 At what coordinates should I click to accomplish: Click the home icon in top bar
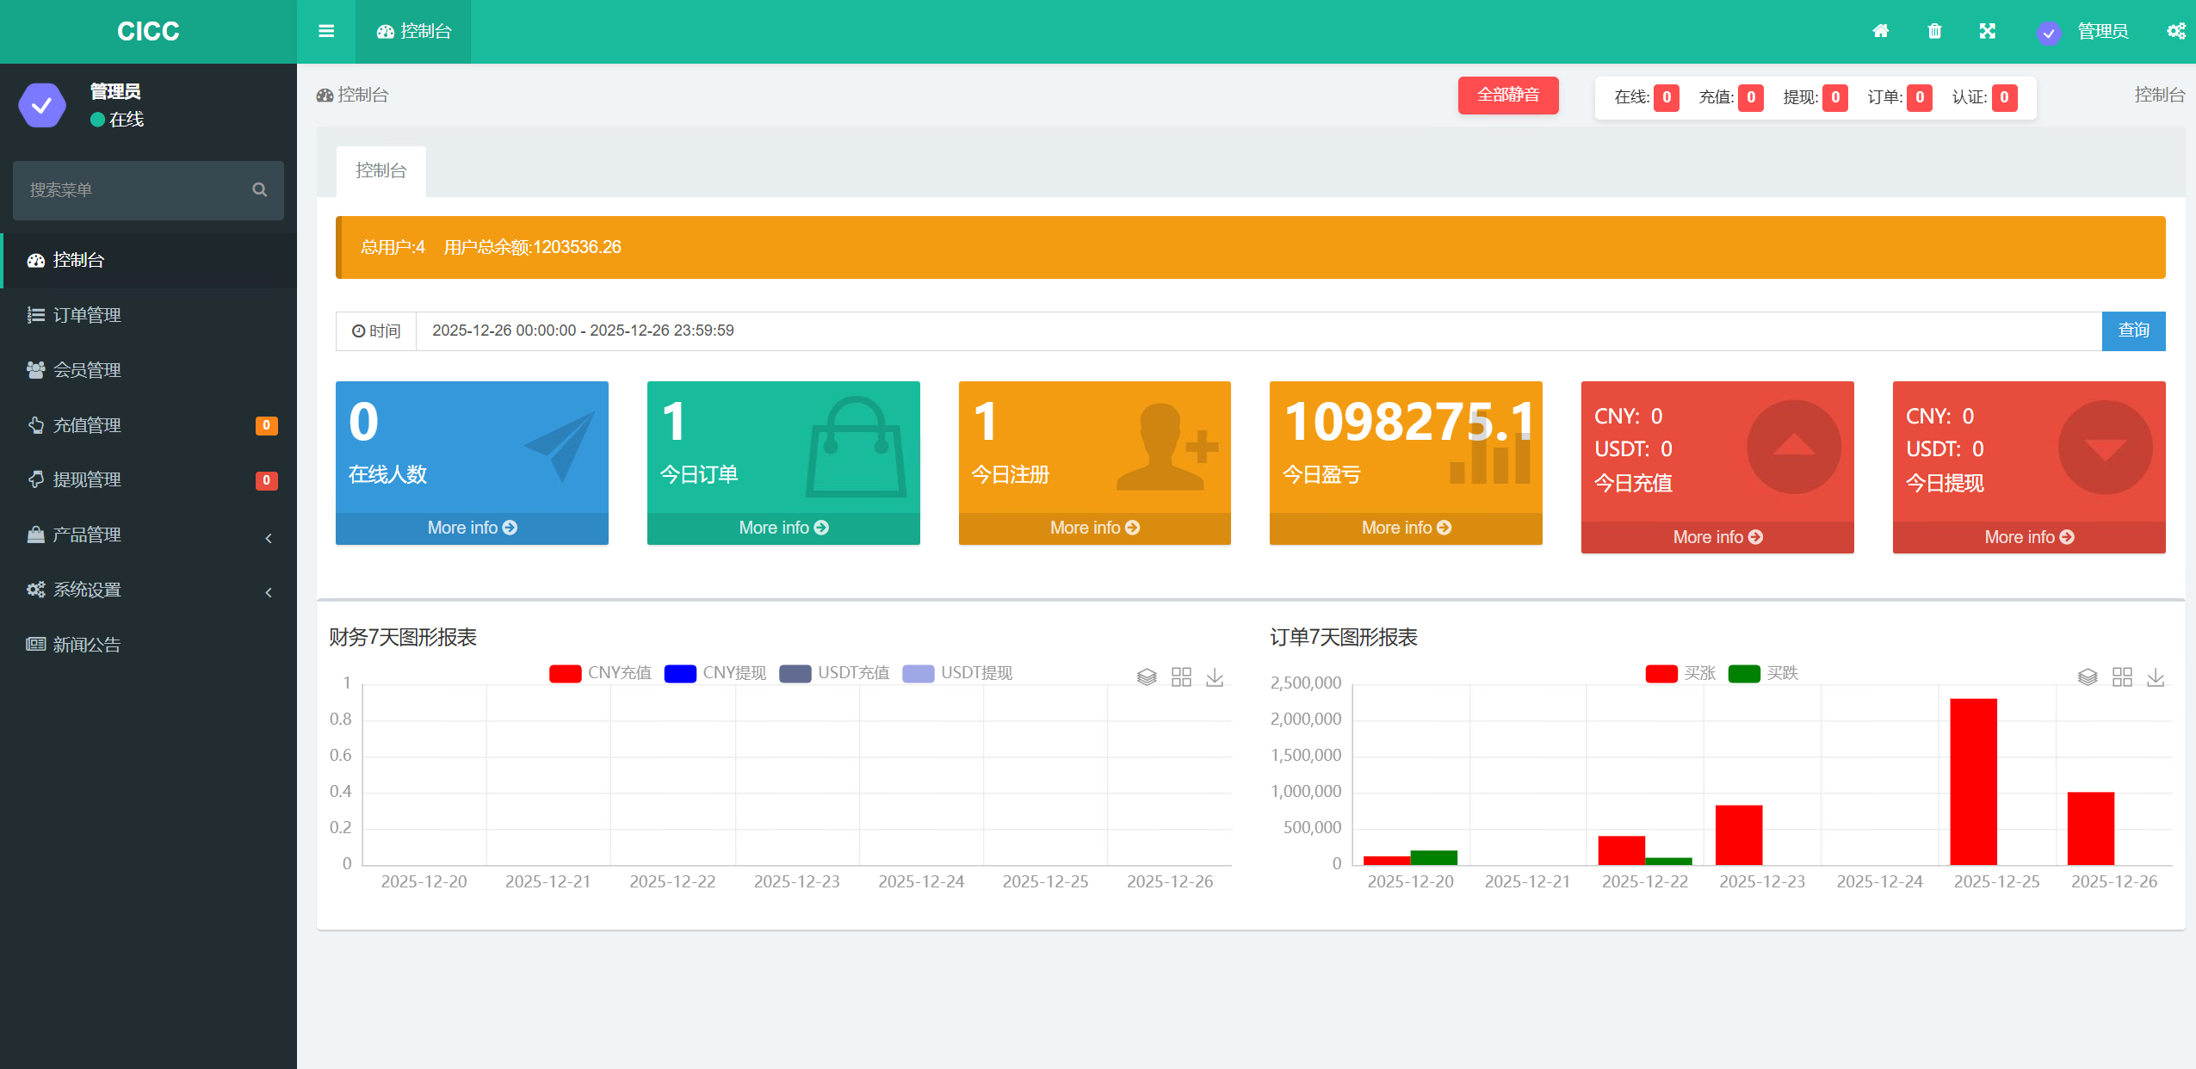(1880, 31)
